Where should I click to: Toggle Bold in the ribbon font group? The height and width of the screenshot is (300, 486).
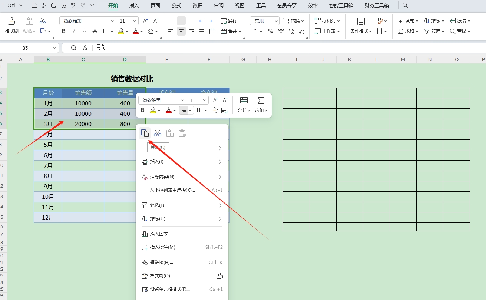64,31
